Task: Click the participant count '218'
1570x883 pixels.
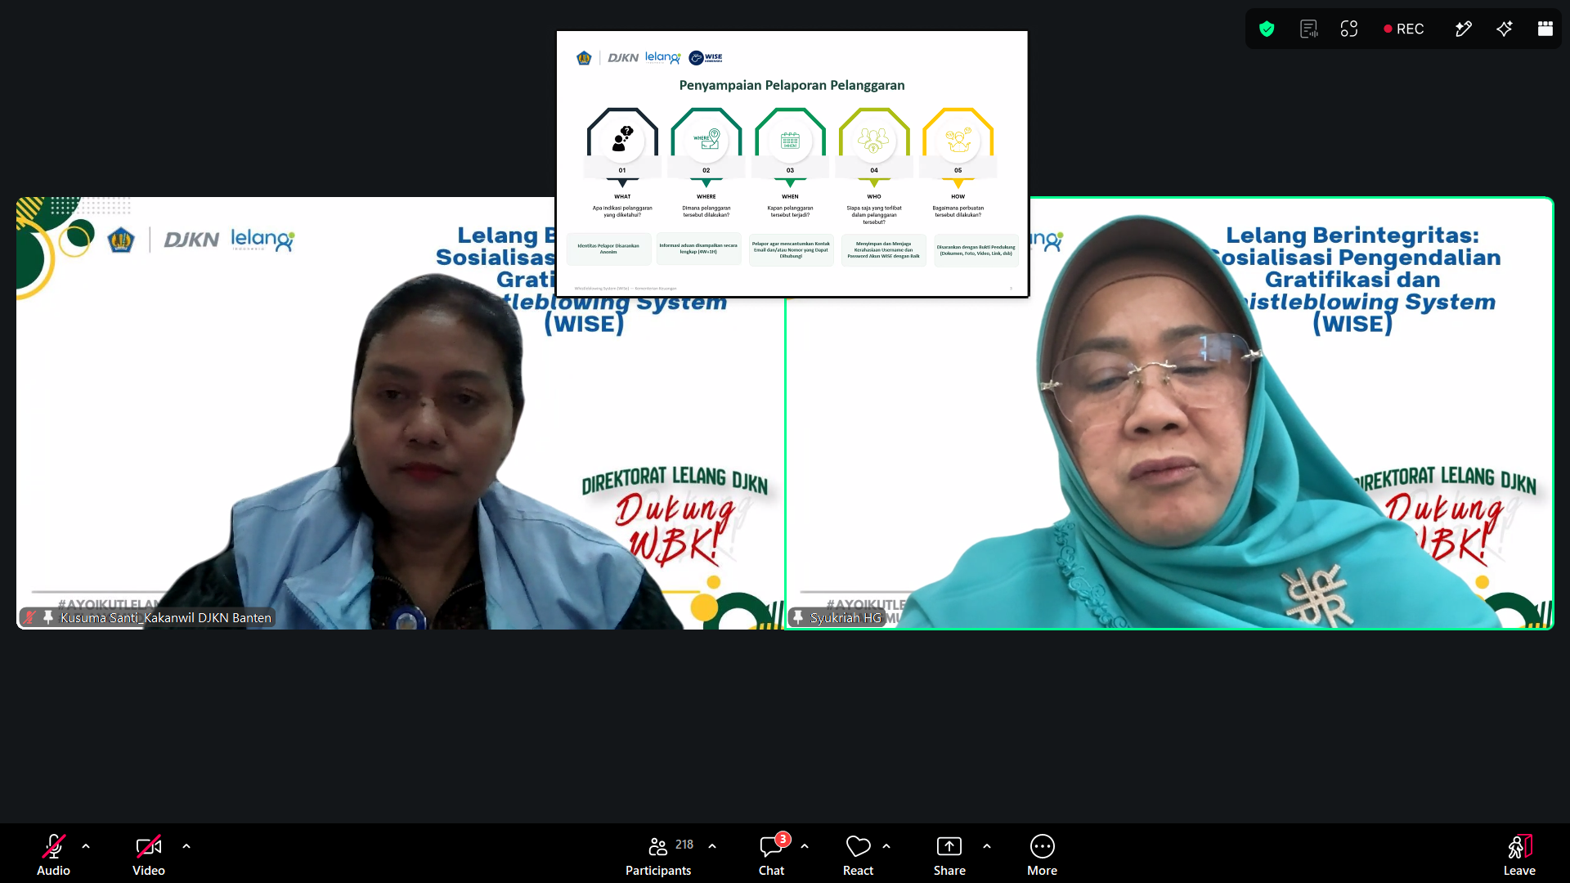Action: coord(684,845)
